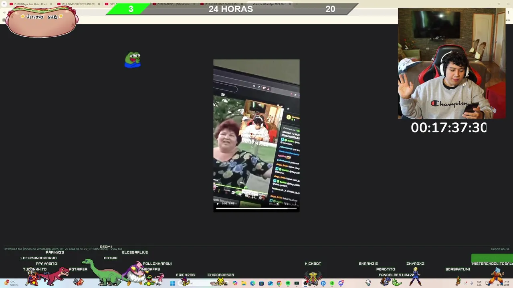Viewport: 513px width, 288px height.
Task: Click the ELCESARLIVE chat name
Action: (x=135, y=252)
